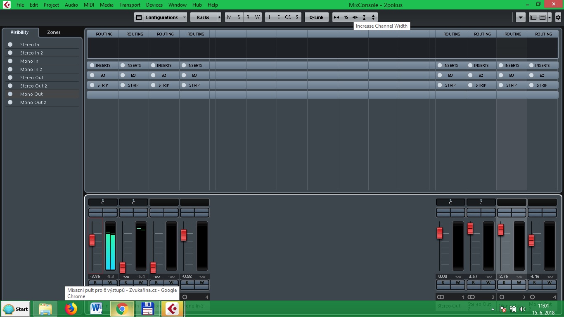Open the toolbar functions menu arrow
564x317 pixels.
(520, 17)
